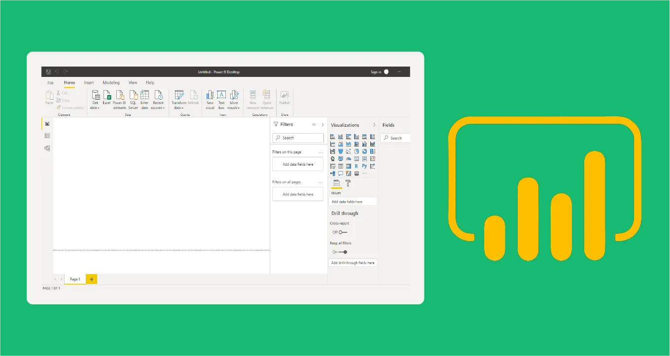Switch to the Insert ribbon tab
This screenshot has width=670, height=356.
89,83
